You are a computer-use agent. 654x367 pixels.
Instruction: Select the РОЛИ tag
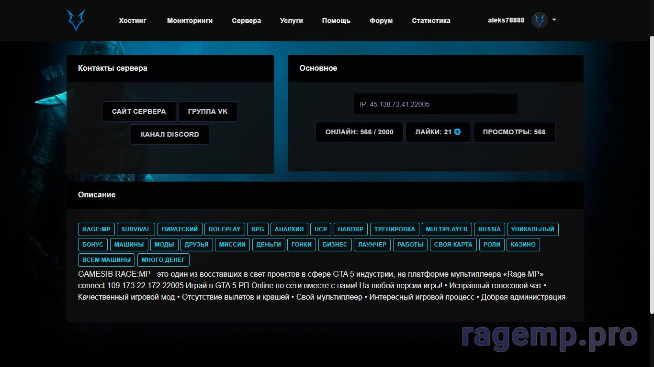(492, 245)
